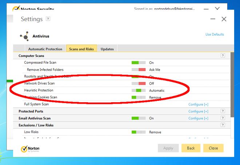This screenshot has width=240, height=165.
Task: Expand Full System Scan Configure [+]
Action: (x=198, y=104)
